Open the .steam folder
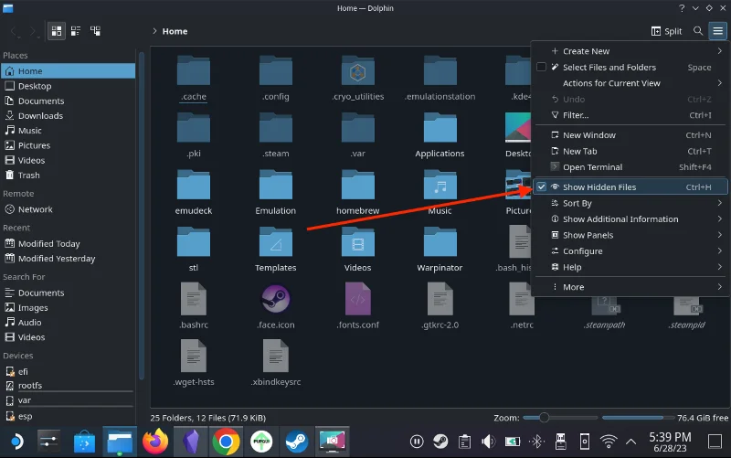Screen dimensions: 731x458 [x=276, y=135]
